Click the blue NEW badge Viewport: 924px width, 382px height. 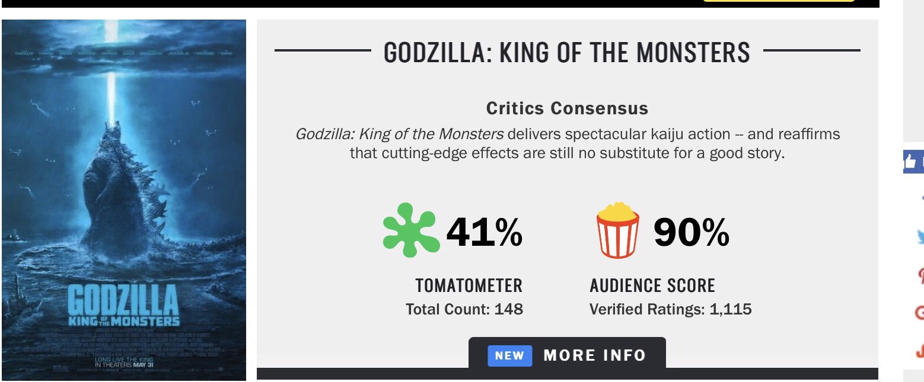[509, 355]
